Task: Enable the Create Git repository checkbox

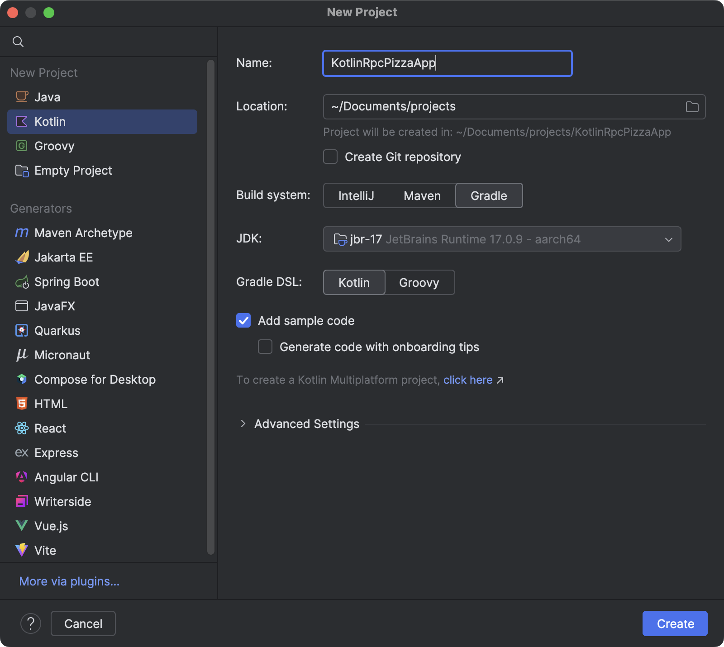Action: [330, 157]
